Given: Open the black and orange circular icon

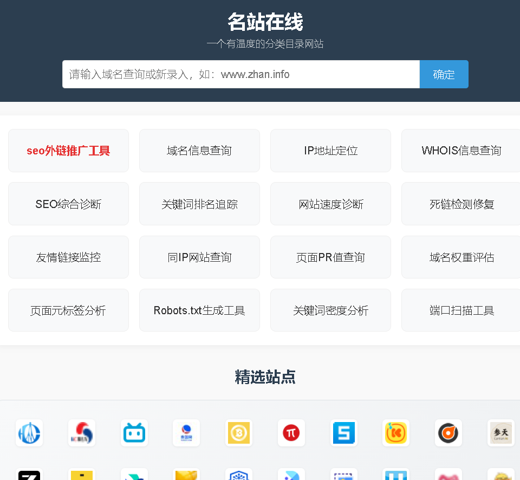Looking at the screenshot, I should click(448, 433).
